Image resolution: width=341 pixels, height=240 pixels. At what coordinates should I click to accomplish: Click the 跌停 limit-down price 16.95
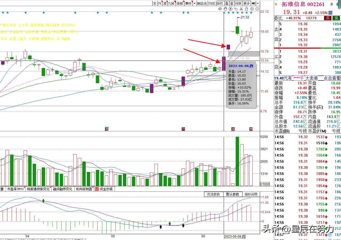pos(335,112)
